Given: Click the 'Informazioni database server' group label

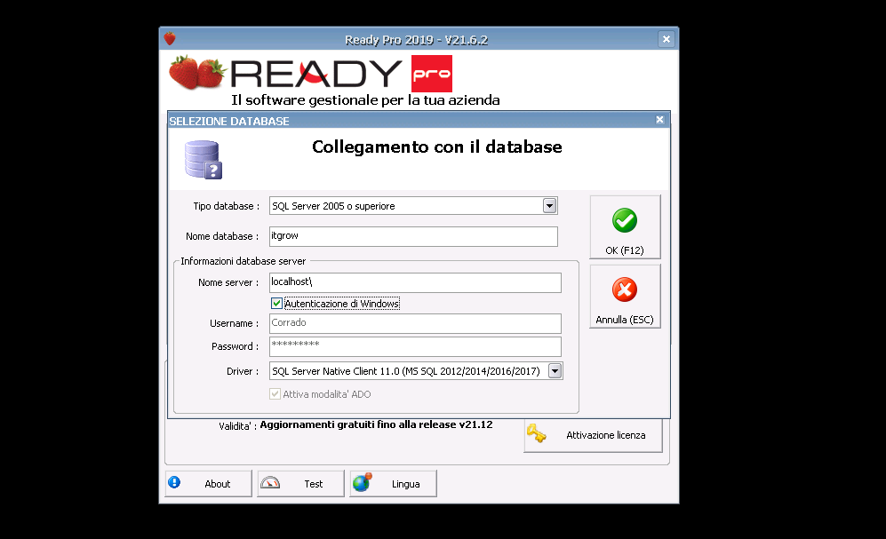Looking at the screenshot, I should click(243, 261).
